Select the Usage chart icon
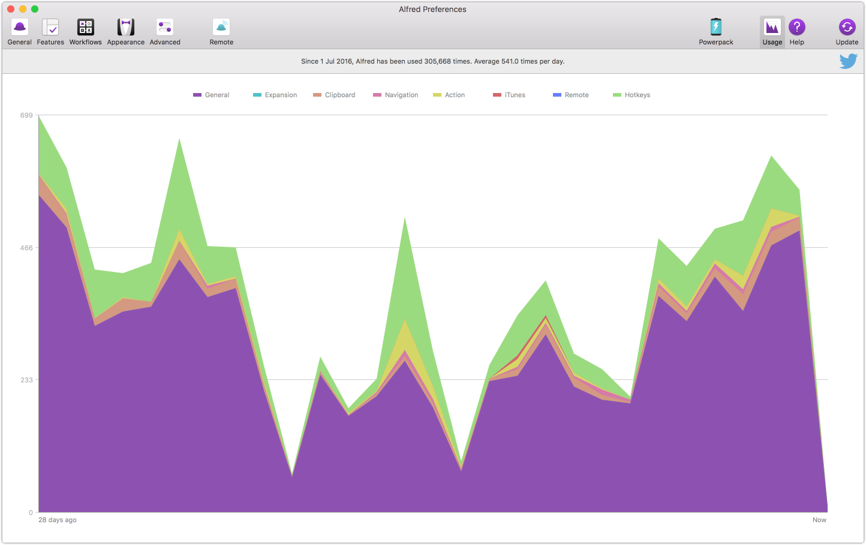The image size is (866, 545). coord(772,27)
